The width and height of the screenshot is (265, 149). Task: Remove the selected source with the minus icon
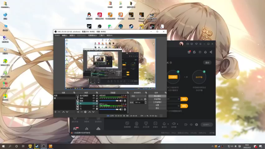click(x=81, y=112)
